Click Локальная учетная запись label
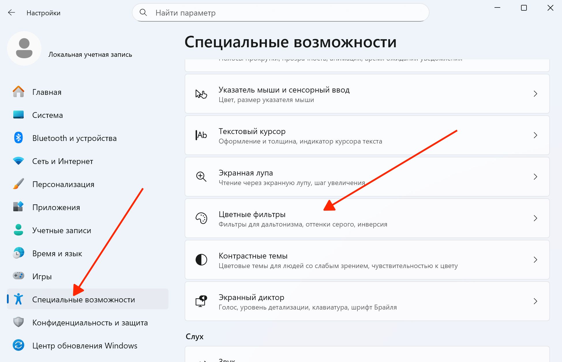 coord(90,54)
